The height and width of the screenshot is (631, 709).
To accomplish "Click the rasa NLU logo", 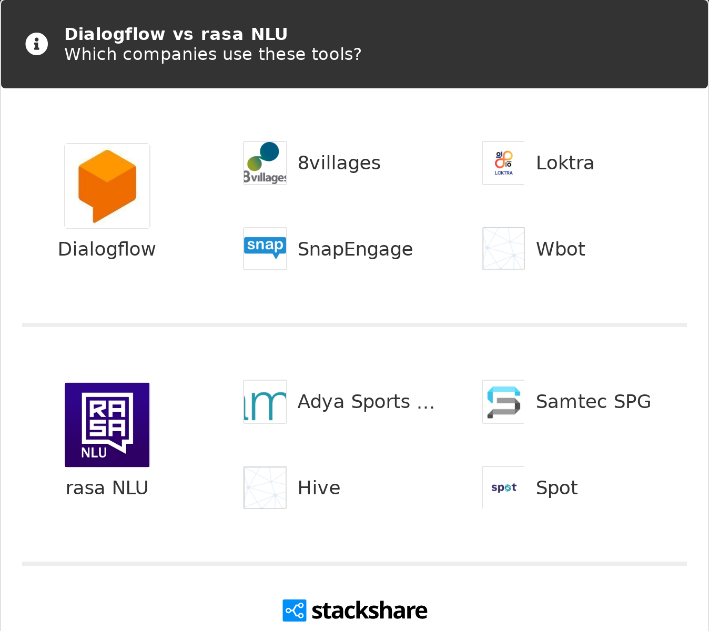I will 107,424.
